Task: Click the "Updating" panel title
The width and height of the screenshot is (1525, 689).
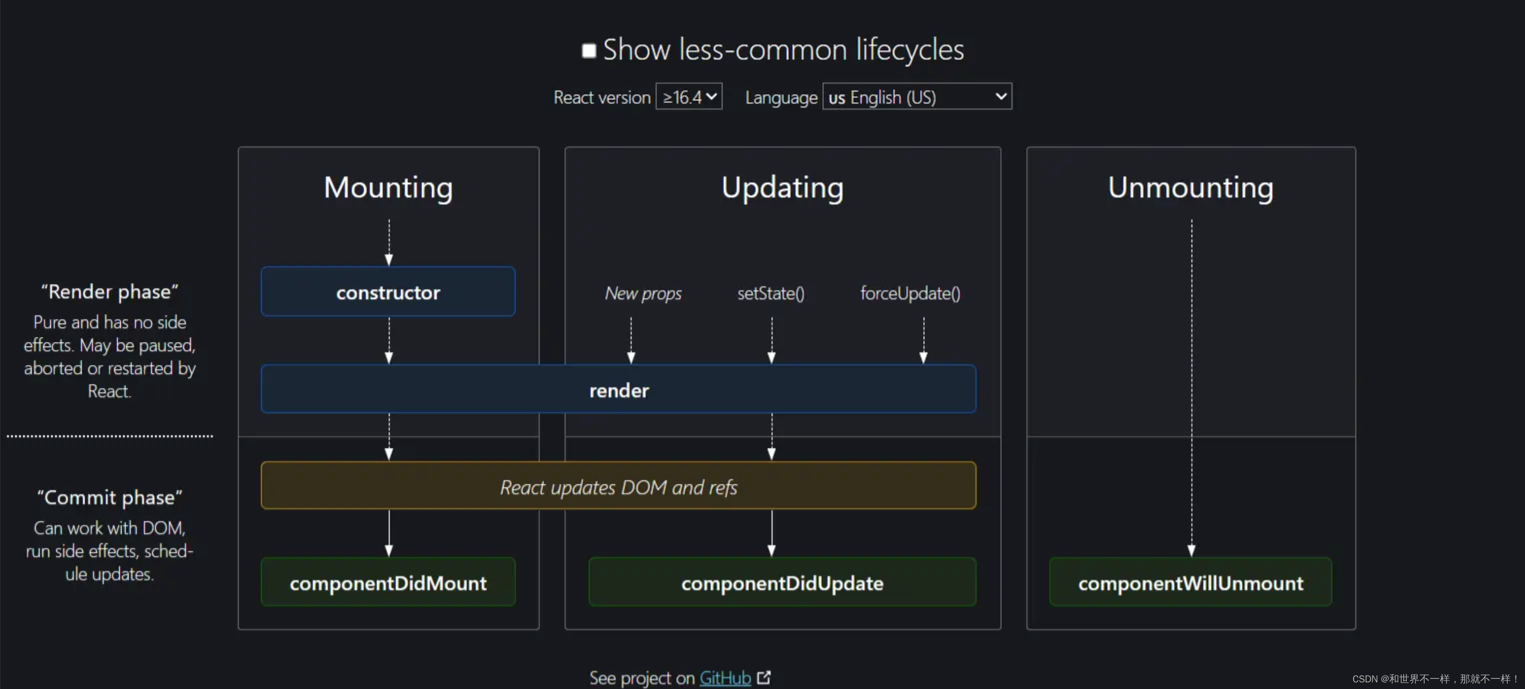Action: pyautogui.click(x=782, y=187)
